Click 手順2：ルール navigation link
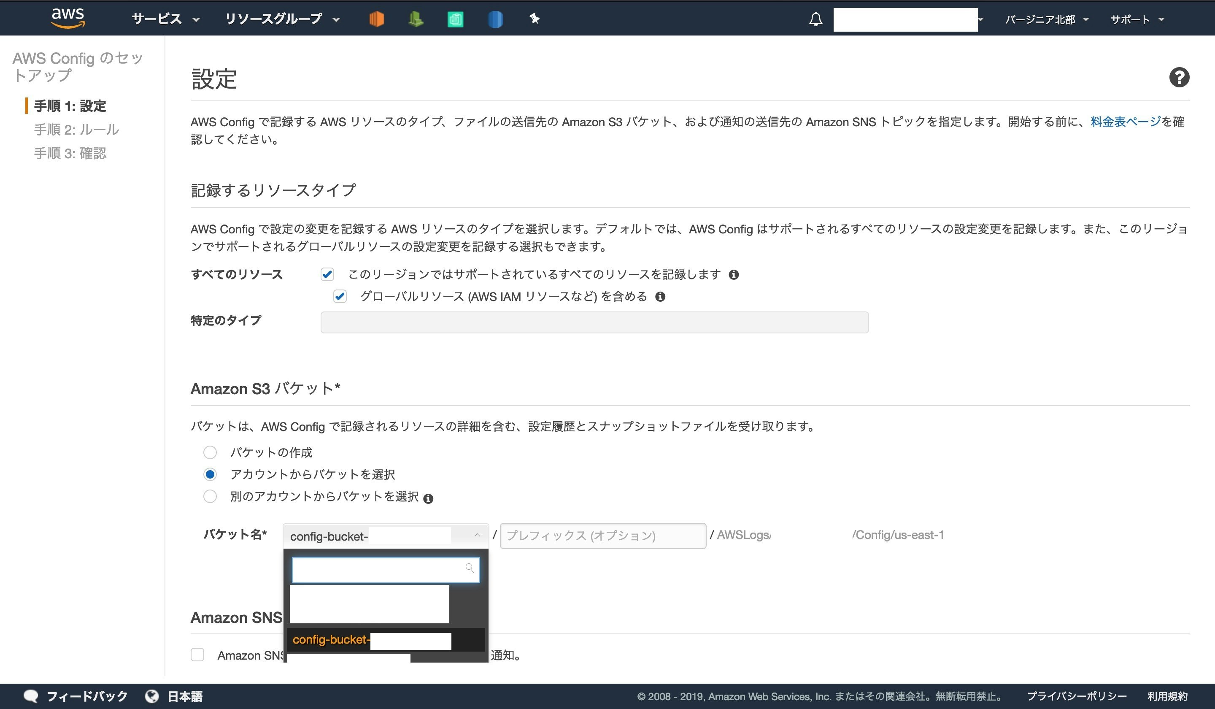This screenshot has width=1215, height=709. tap(75, 129)
